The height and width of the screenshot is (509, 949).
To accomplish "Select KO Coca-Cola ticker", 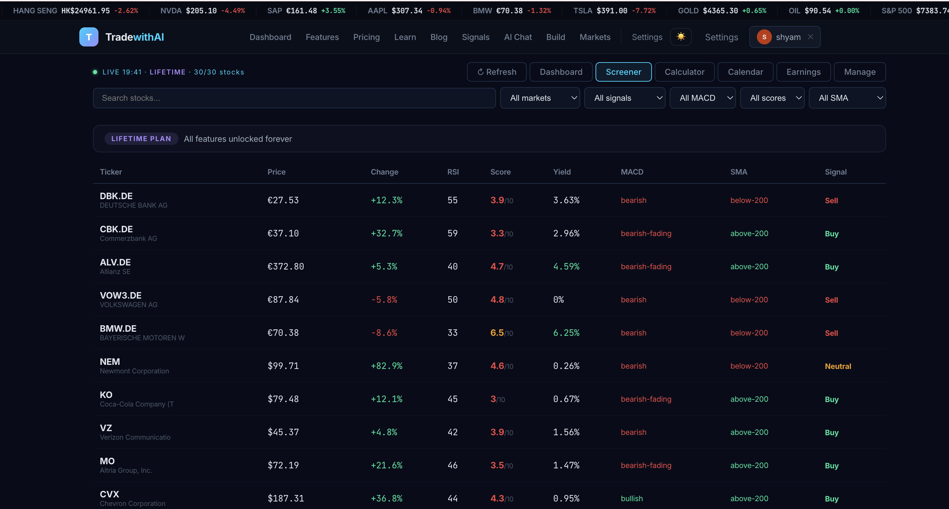I will [x=106, y=395].
